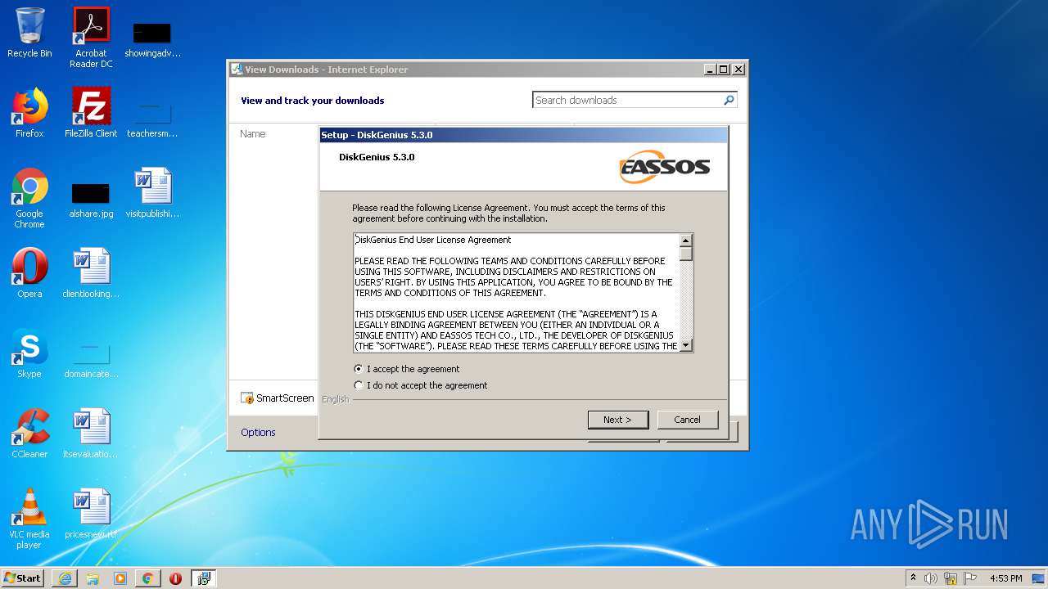Show hidden tray icons arrow

click(913, 578)
